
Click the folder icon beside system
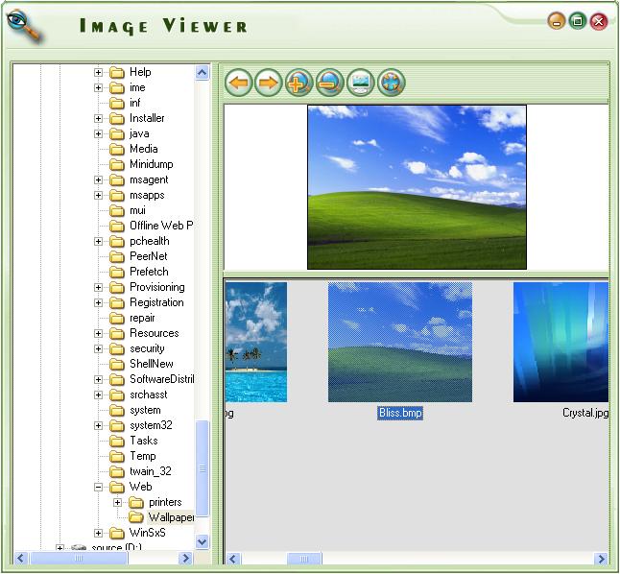click(x=117, y=411)
